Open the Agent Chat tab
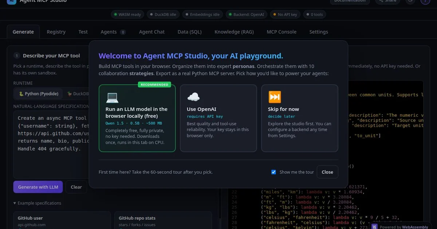 click(x=152, y=32)
